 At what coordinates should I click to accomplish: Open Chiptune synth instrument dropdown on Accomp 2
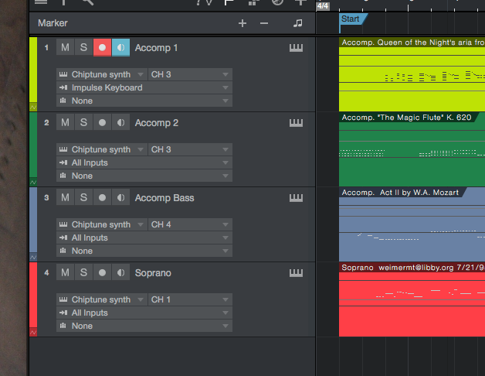click(102, 149)
